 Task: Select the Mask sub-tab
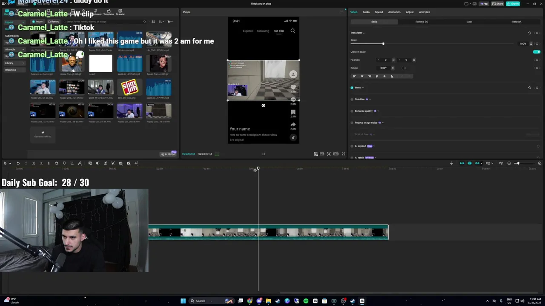469,22
